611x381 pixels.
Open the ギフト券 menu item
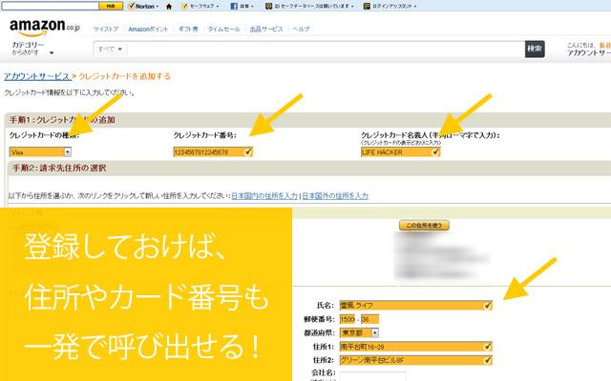[x=190, y=29]
